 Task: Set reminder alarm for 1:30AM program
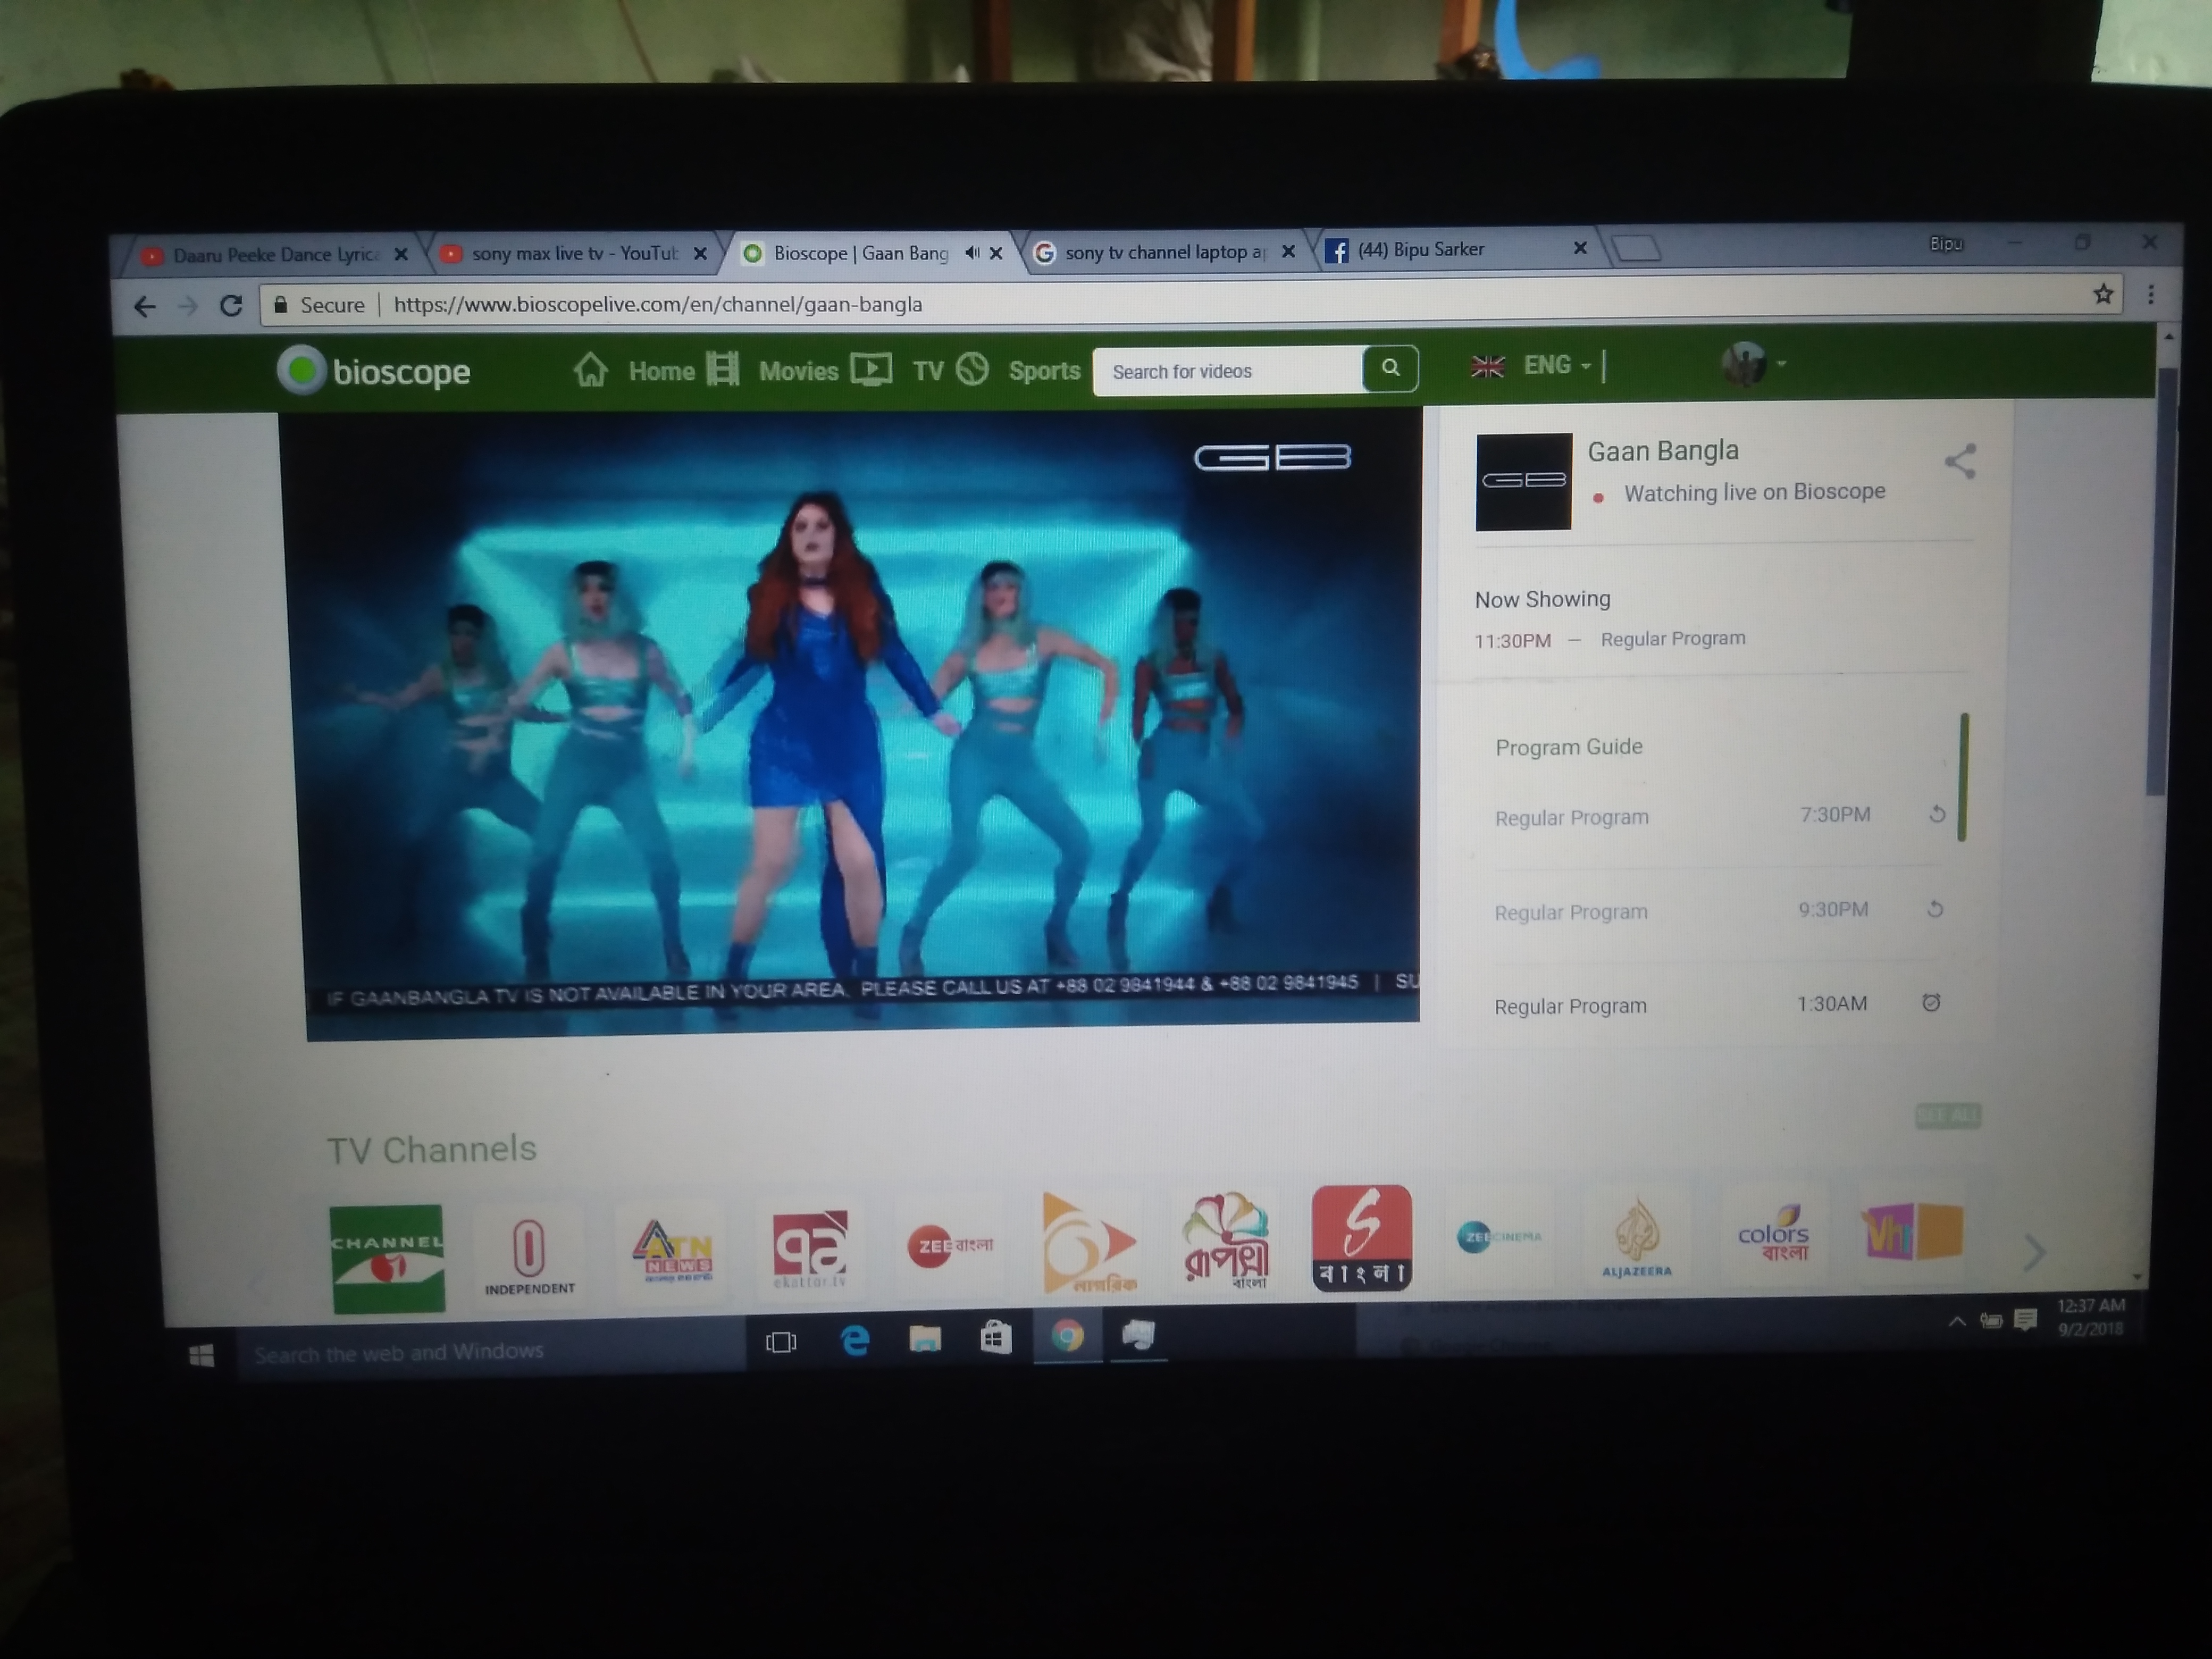pyautogui.click(x=1930, y=1002)
